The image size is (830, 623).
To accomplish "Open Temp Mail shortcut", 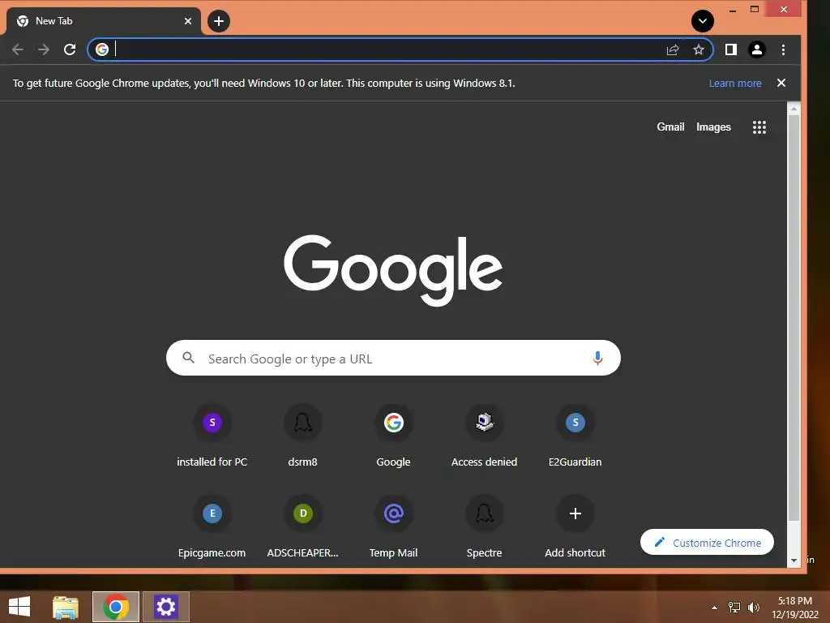I will [x=393, y=526].
